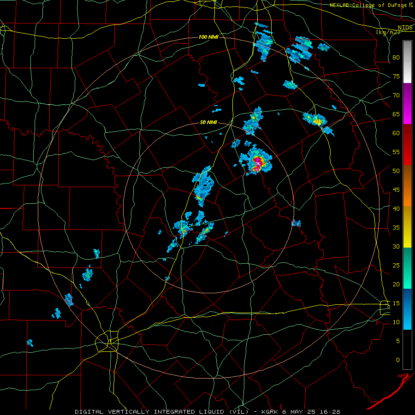Click the scale value 35
Screen dimensions: 415x415
coord(396,228)
